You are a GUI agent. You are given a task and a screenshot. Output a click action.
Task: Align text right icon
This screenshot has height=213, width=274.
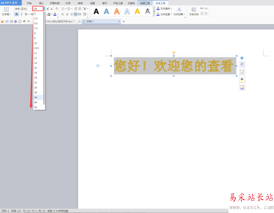[71, 14]
